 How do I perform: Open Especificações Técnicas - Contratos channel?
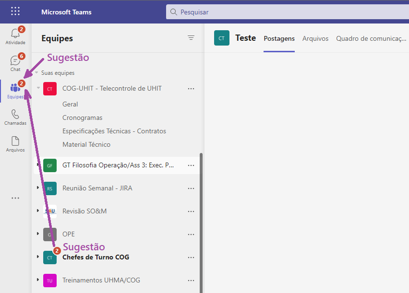pos(114,131)
